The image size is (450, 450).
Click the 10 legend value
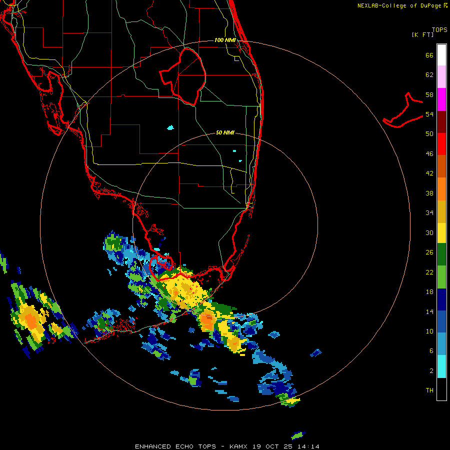(x=429, y=331)
